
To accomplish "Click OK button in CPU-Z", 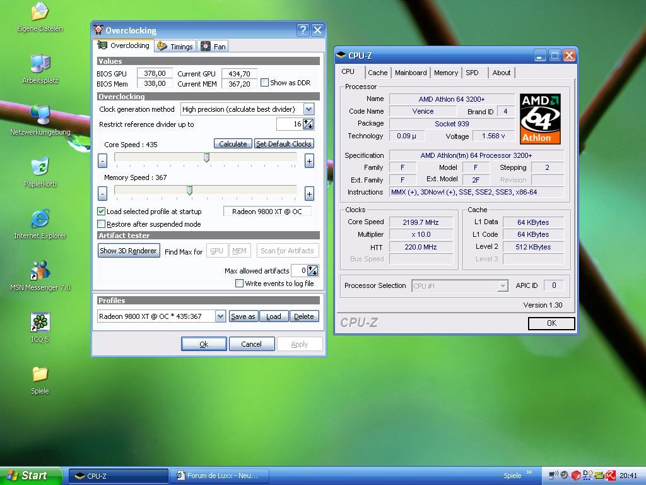I will 551,323.
